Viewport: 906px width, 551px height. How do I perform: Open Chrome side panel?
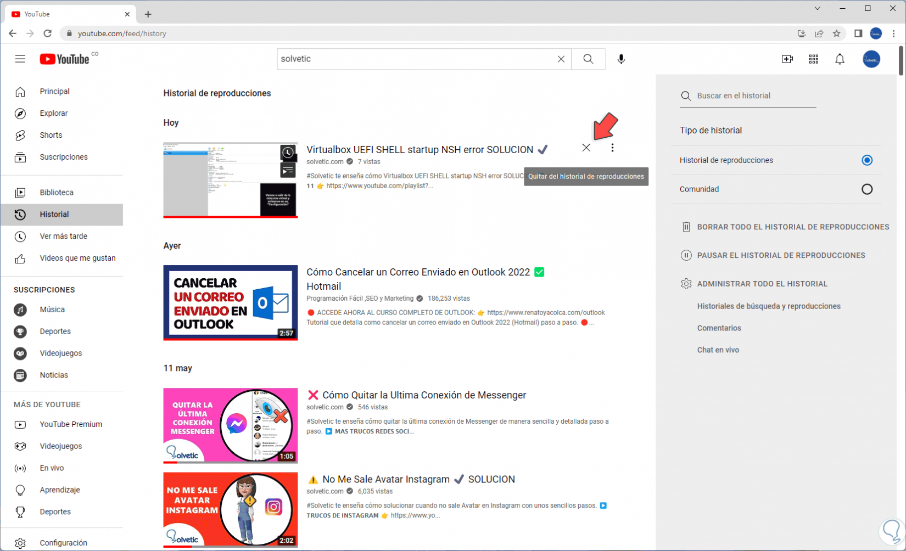[858, 33]
